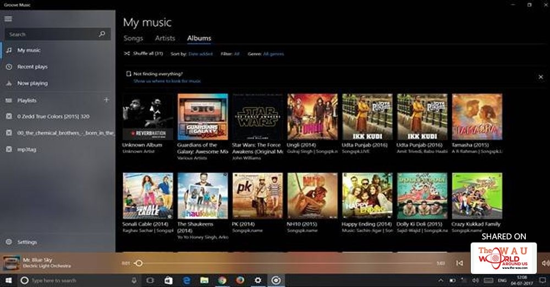Viewport: 550px width, 287px height.
Task: Open the Filter All dropdown
Action: (237, 54)
